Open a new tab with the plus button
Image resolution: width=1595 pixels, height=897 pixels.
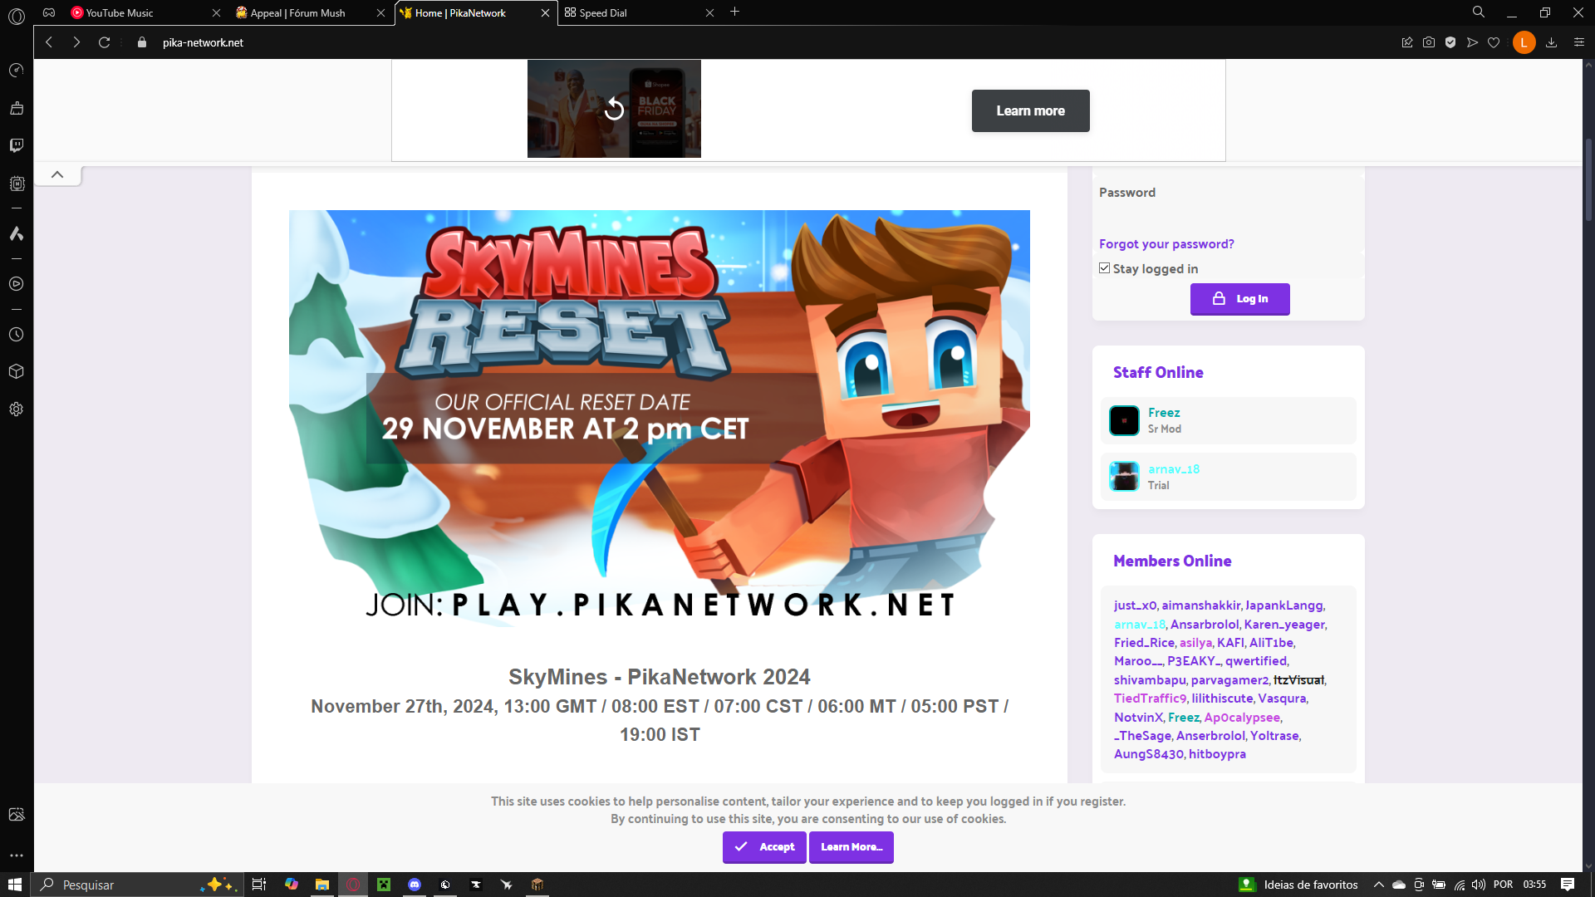(734, 12)
